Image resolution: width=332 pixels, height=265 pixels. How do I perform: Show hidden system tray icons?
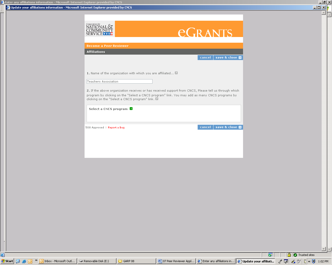[309, 261]
